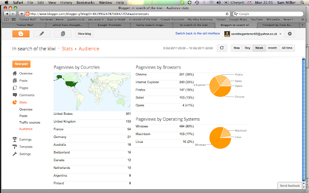Click the Wi-Fi icon in menu bar
This screenshot has width=309, height=193.
pyautogui.click(x=211, y=2)
